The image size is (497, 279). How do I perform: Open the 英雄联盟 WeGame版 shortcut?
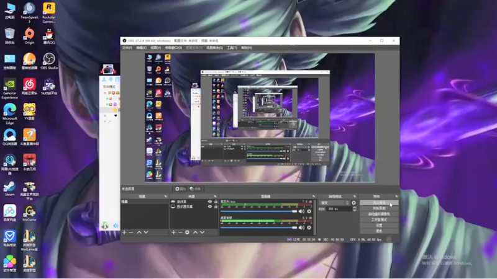29,241
